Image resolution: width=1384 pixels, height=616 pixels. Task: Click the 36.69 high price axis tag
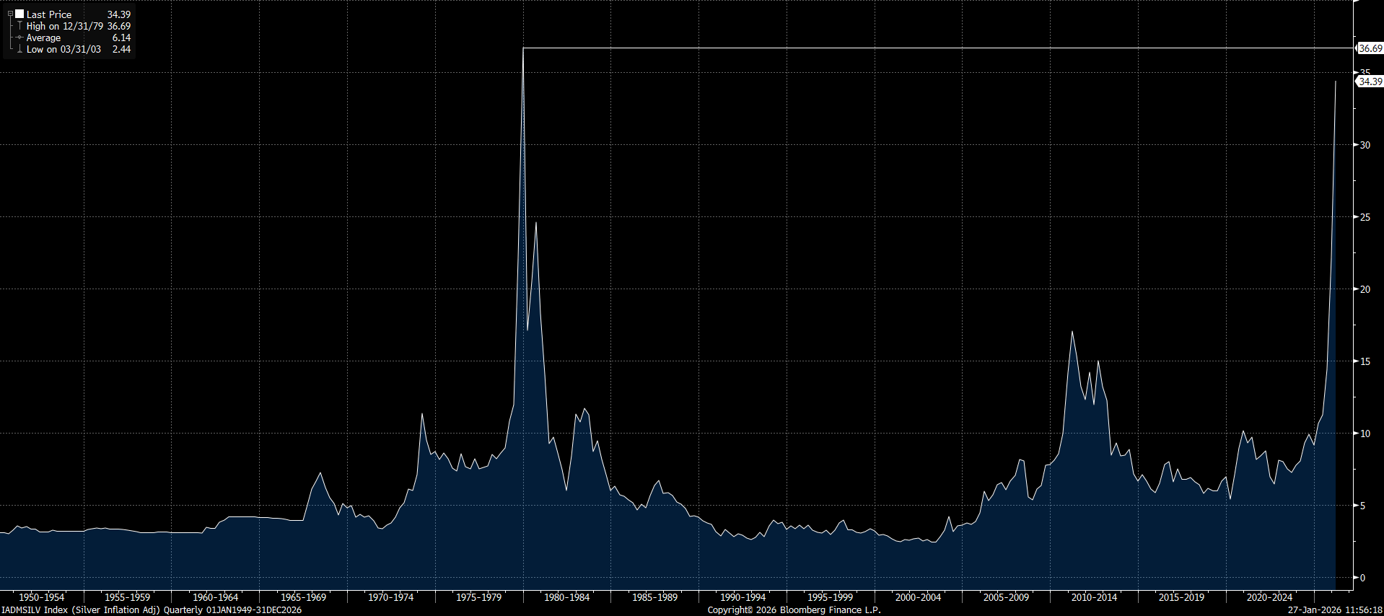coord(1370,48)
